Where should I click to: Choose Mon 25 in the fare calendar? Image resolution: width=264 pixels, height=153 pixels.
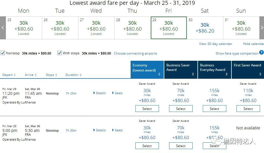24,28
